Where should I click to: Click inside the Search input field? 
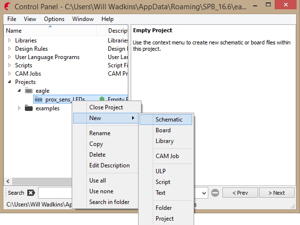[55, 193]
